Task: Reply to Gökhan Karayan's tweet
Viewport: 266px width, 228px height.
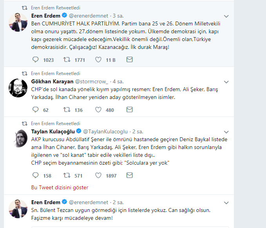Action: pyautogui.click(x=35, y=110)
